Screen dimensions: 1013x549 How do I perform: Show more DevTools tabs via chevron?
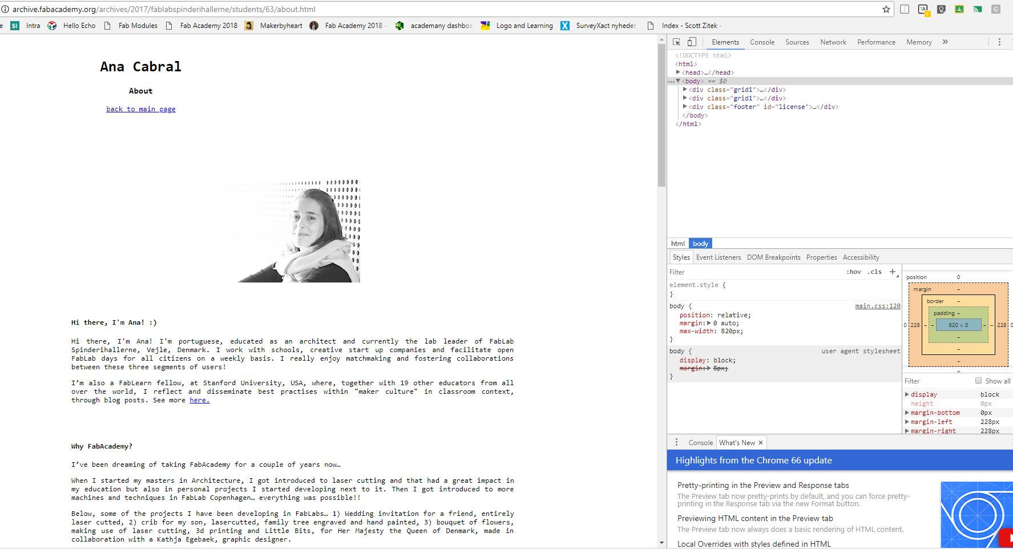945,42
